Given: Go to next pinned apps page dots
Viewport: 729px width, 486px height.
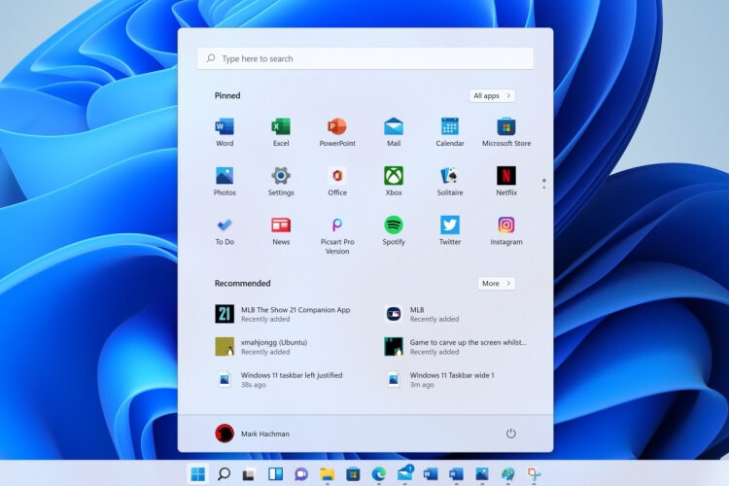Looking at the screenshot, I should point(544,184).
